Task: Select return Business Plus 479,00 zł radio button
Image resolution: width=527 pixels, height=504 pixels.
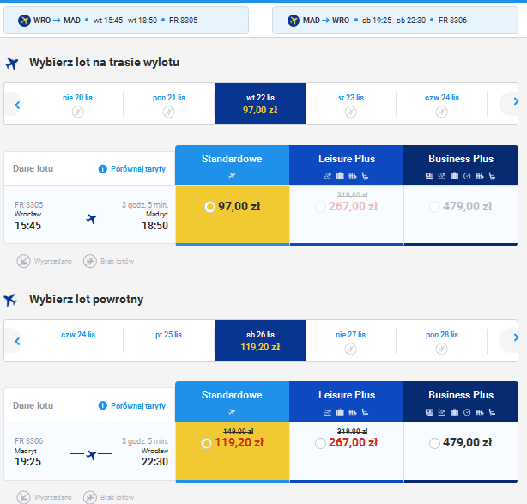Action: tap(434, 443)
